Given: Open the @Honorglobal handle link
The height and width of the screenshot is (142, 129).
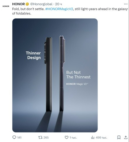Looking at the screenshot, I should [41, 4].
